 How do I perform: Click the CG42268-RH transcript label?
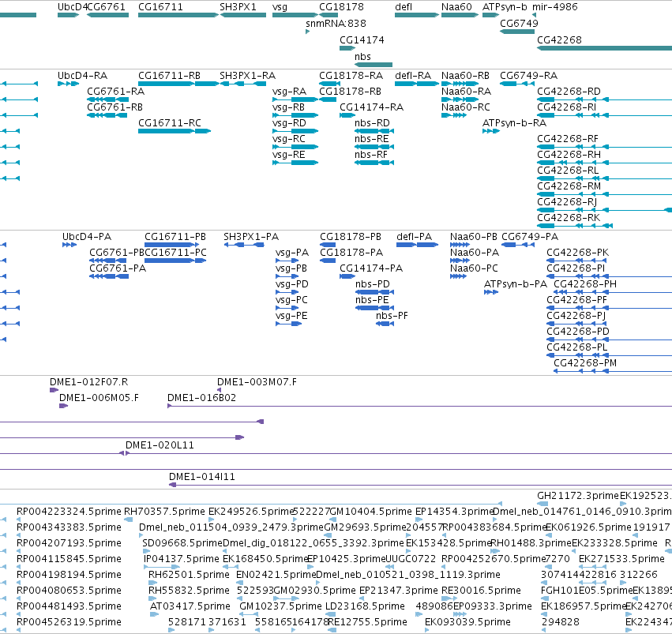click(569, 155)
